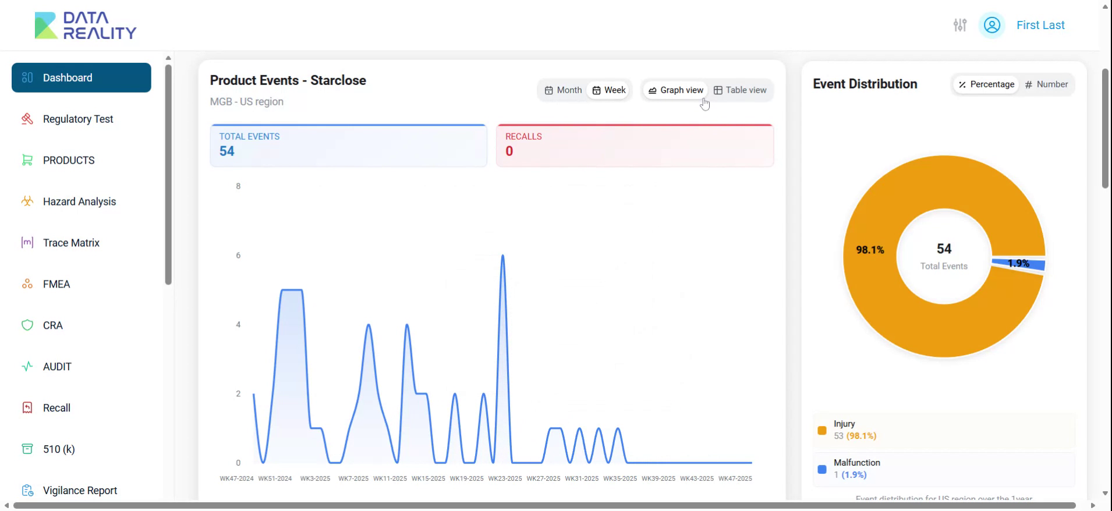This screenshot has height=511, width=1112.
Task: Click the Hazard Analysis biohazard icon
Action: tap(27, 201)
